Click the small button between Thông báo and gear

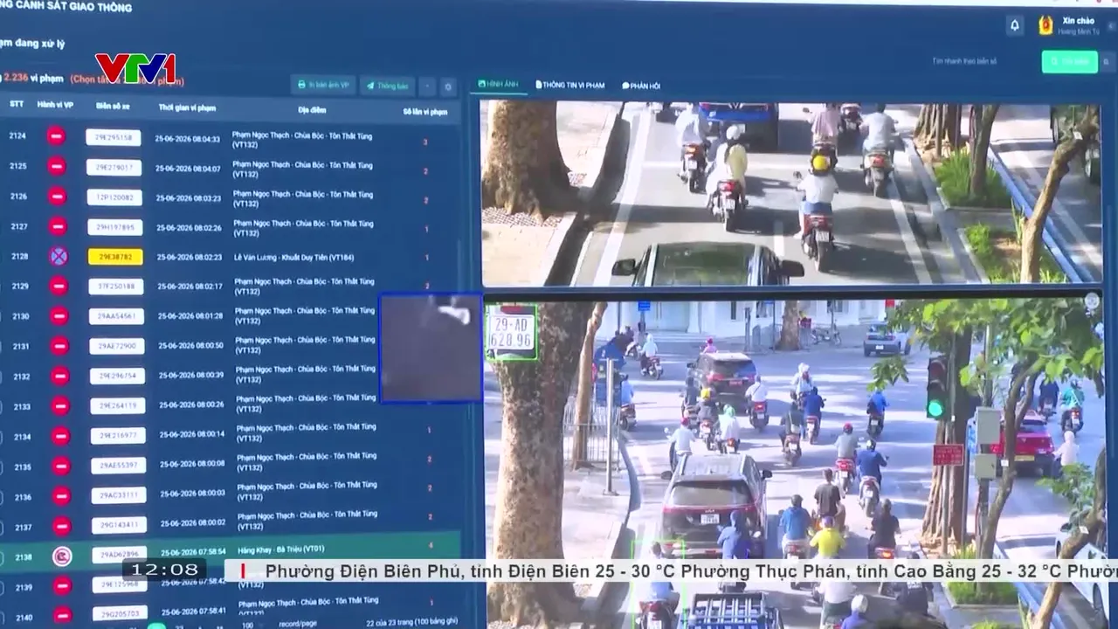pos(427,86)
